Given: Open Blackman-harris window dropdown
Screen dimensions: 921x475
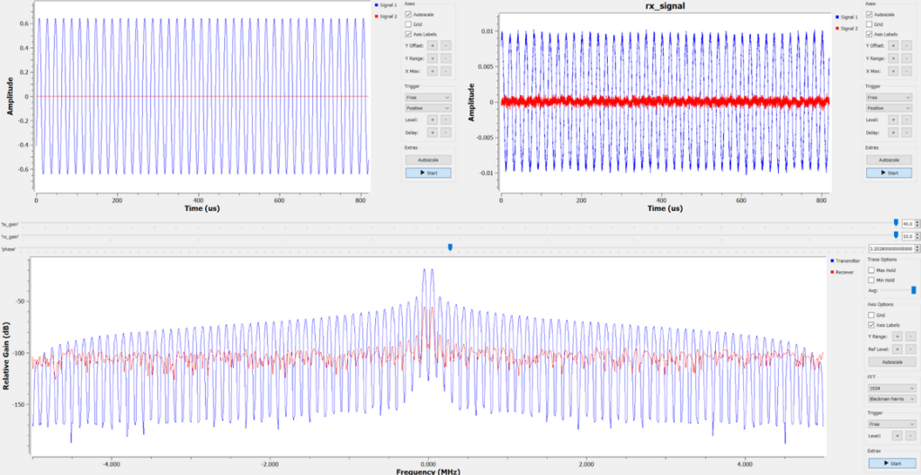Looking at the screenshot, I should [891, 399].
